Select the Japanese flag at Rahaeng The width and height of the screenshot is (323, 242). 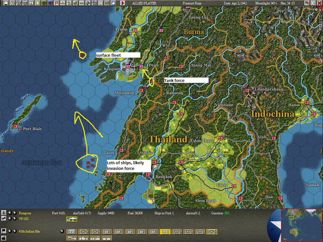pos(174,102)
